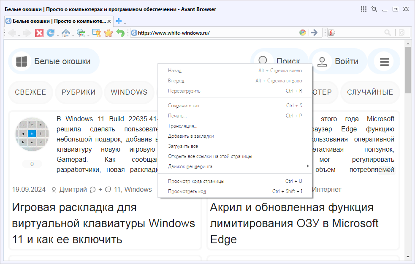Click the Chrome rendering engine icon

tap(303, 33)
